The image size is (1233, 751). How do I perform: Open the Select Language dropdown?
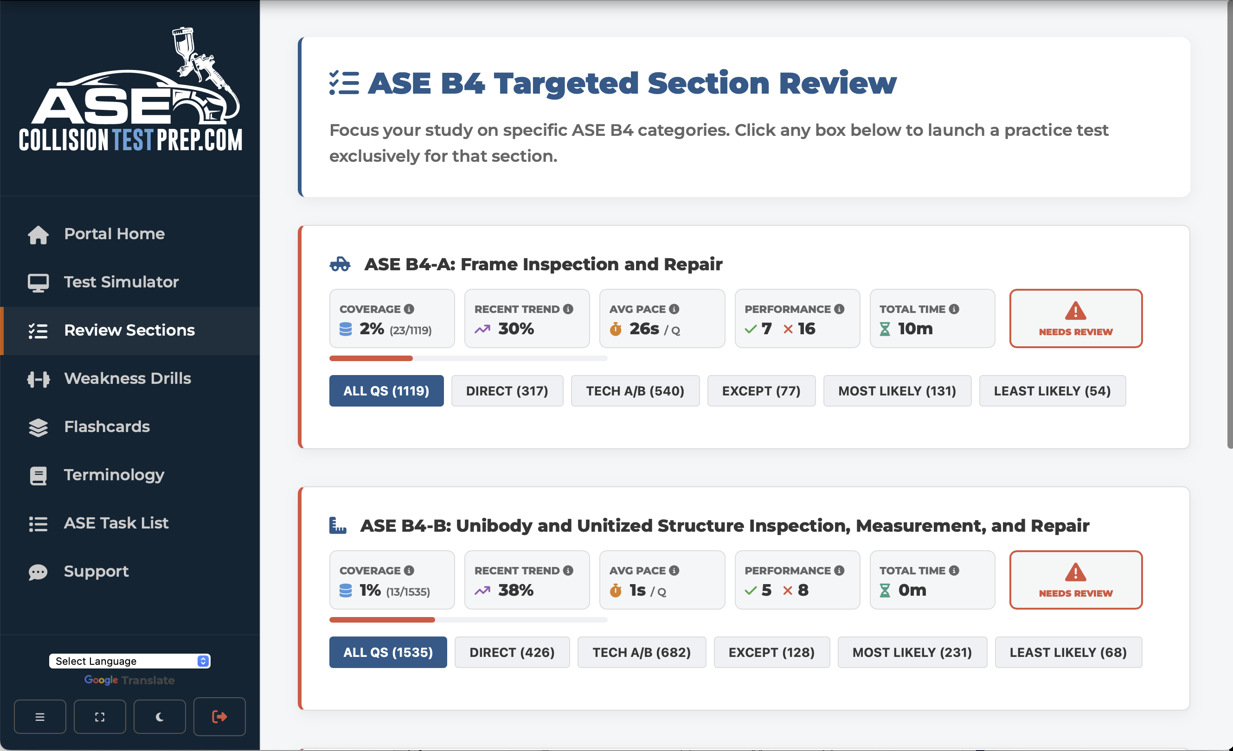click(129, 661)
